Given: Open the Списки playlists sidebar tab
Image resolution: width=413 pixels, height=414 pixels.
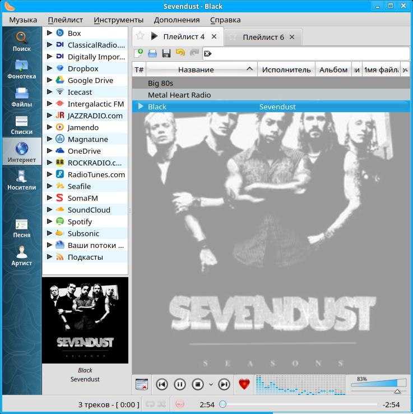Looking at the screenshot, I should 22,125.
